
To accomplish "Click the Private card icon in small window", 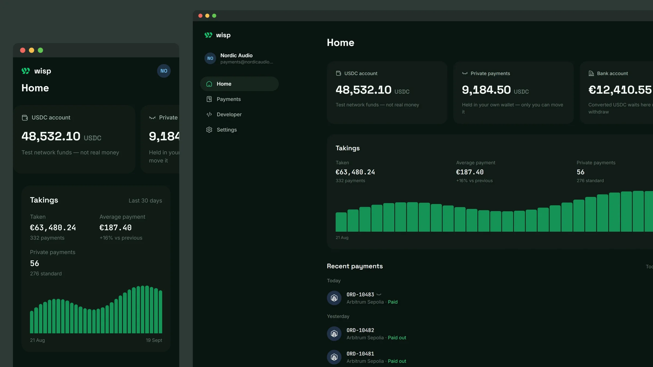I will click(x=152, y=117).
